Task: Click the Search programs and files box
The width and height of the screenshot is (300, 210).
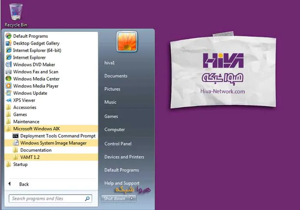Action: coord(50,198)
